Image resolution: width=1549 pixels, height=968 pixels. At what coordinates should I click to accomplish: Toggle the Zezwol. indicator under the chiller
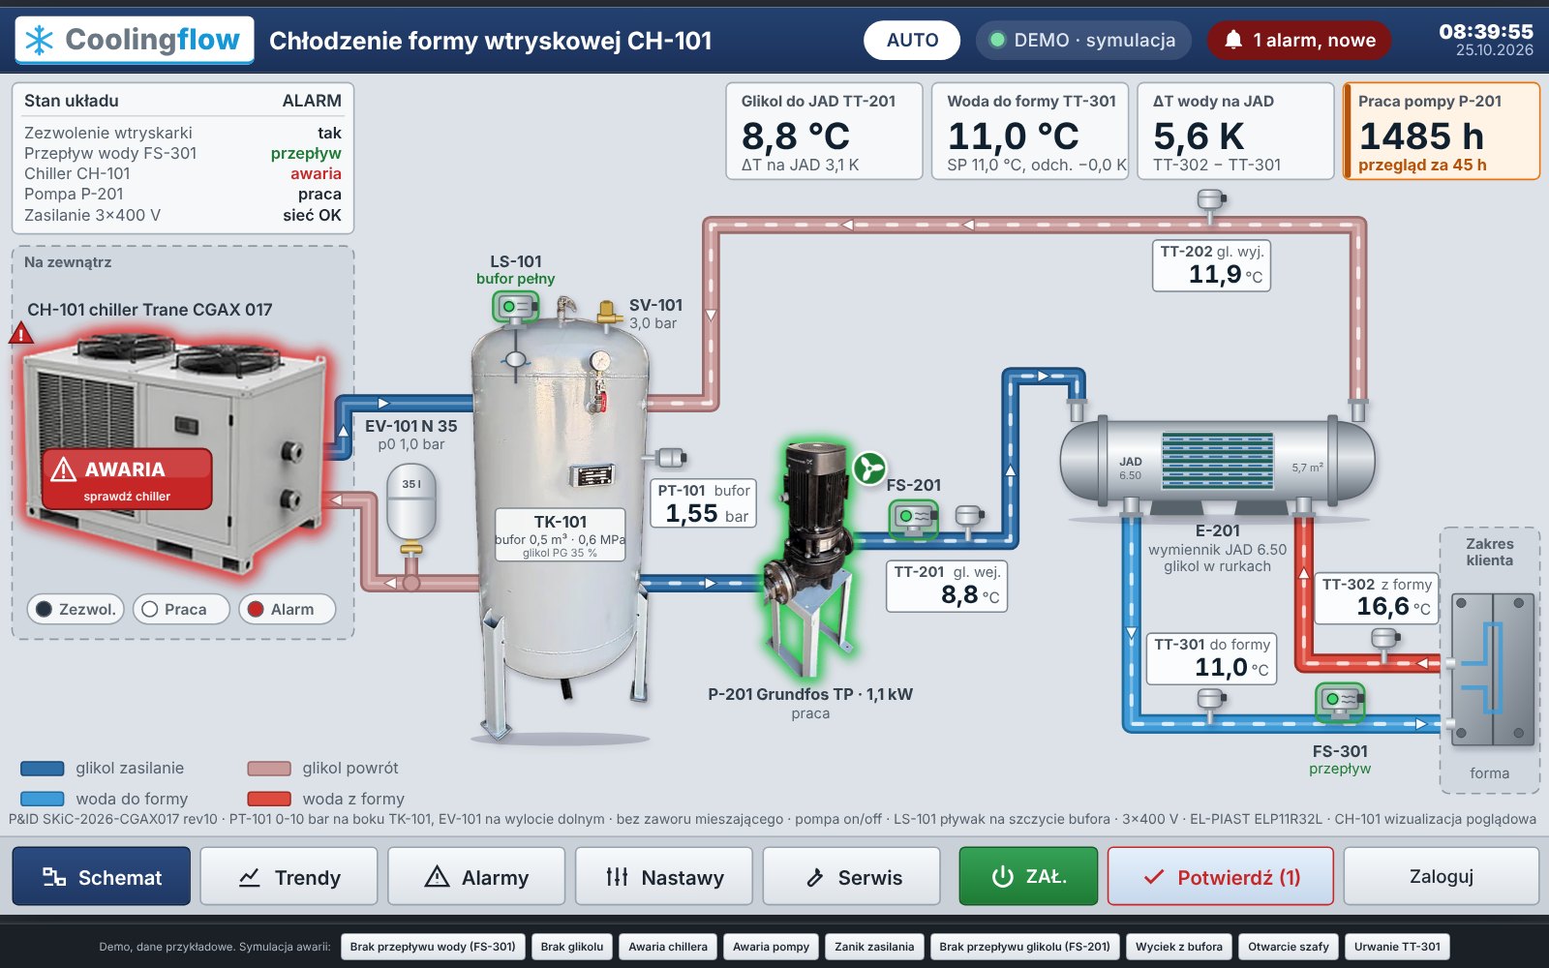(x=76, y=609)
